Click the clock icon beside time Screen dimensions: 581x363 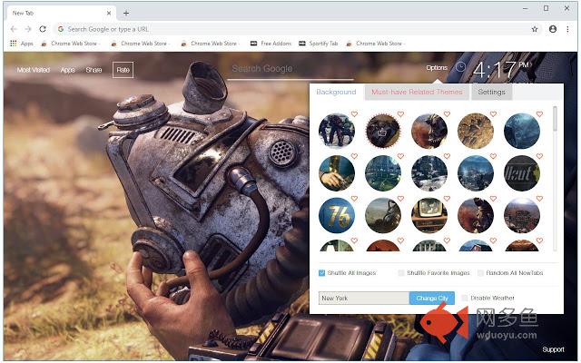(460, 67)
